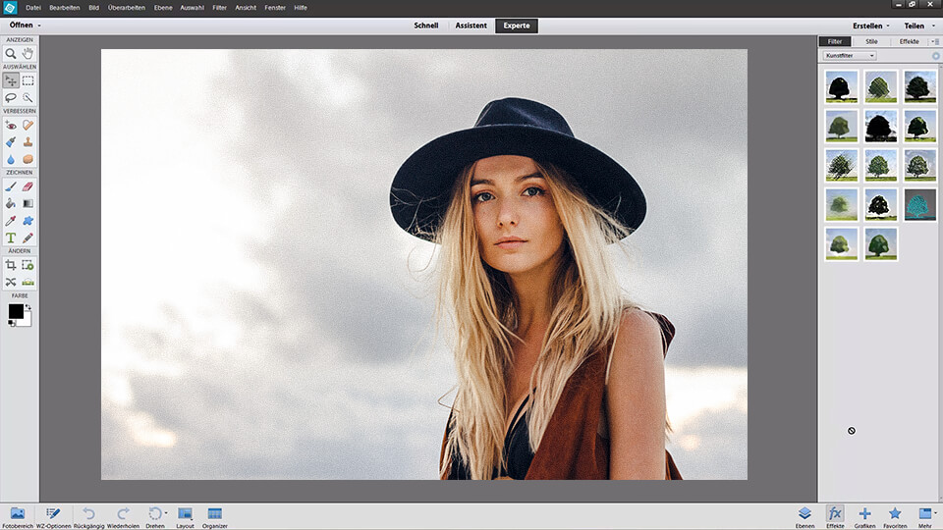Open the Filter menu in menu bar
Screen dimensions: 943x530
click(x=219, y=8)
